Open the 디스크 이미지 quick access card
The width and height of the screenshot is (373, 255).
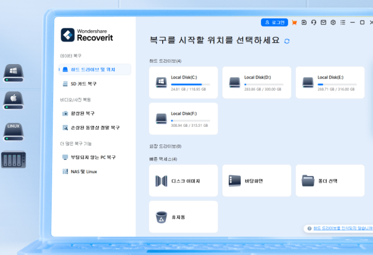coord(184,180)
